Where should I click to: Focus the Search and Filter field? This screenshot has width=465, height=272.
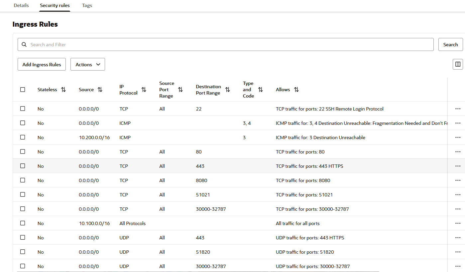pyautogui.click(x=226, y=44)
